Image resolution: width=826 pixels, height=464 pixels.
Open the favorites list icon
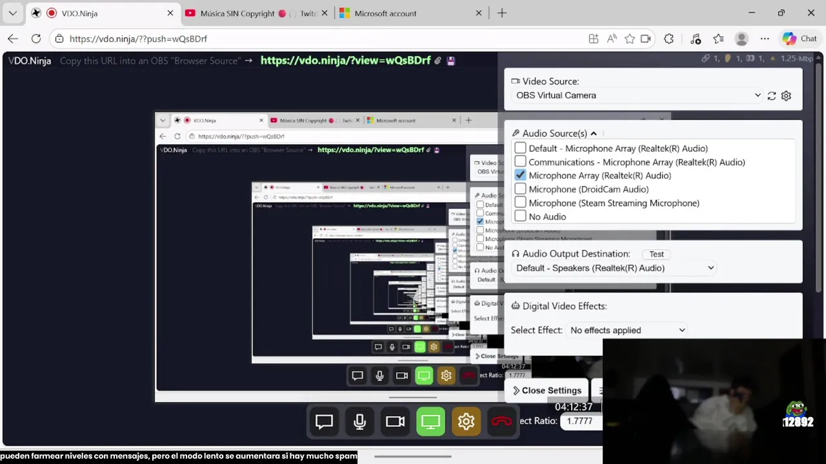coord(718,39)
